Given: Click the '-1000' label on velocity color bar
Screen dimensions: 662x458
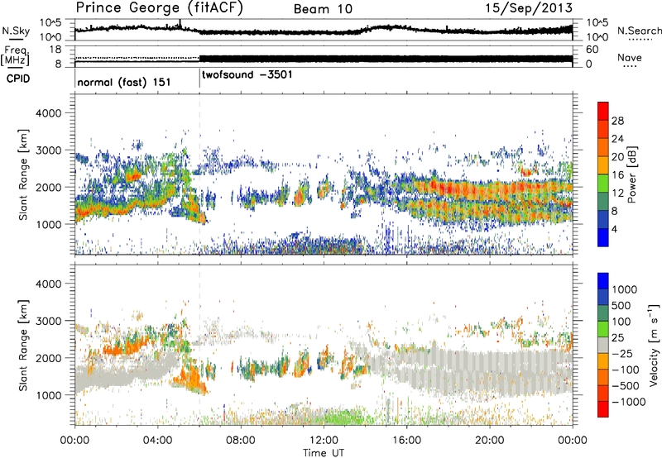Looking at the screenshot, I should tap(629, 402).
